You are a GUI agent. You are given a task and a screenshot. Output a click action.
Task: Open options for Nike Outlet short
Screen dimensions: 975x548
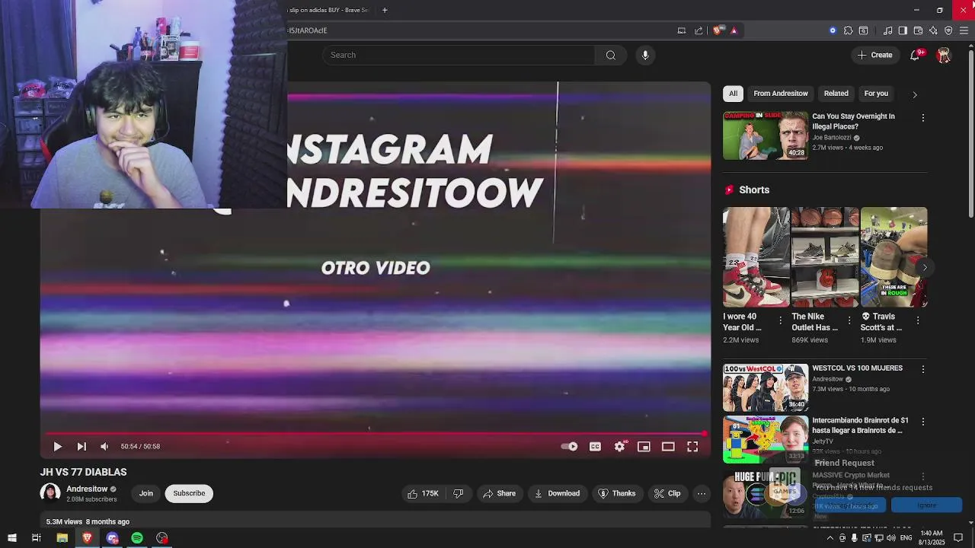click(849, 320)
